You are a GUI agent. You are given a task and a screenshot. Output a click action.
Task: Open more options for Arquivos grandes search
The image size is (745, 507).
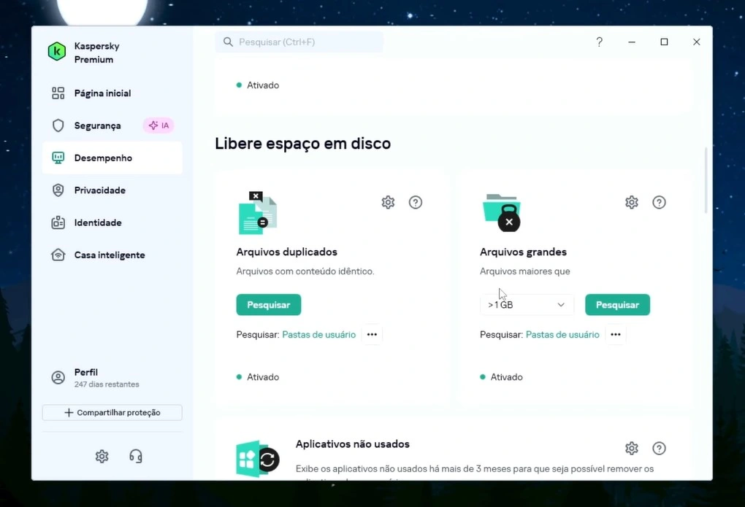pos(616,335)
